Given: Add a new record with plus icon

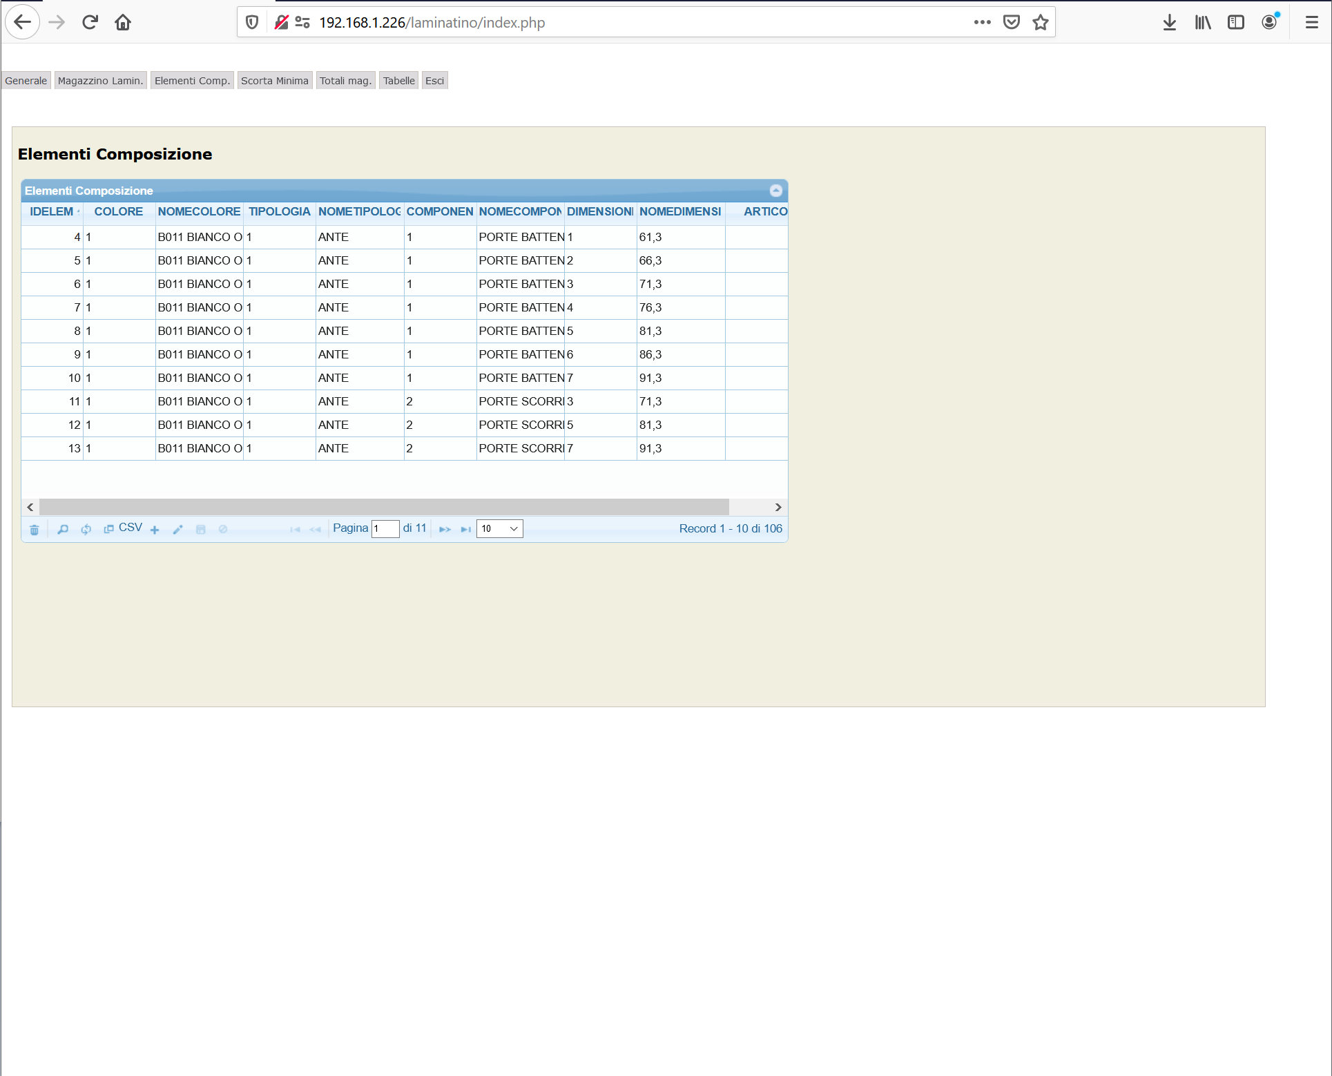Looking at the screenshot, I should click(x=155, y=530).
